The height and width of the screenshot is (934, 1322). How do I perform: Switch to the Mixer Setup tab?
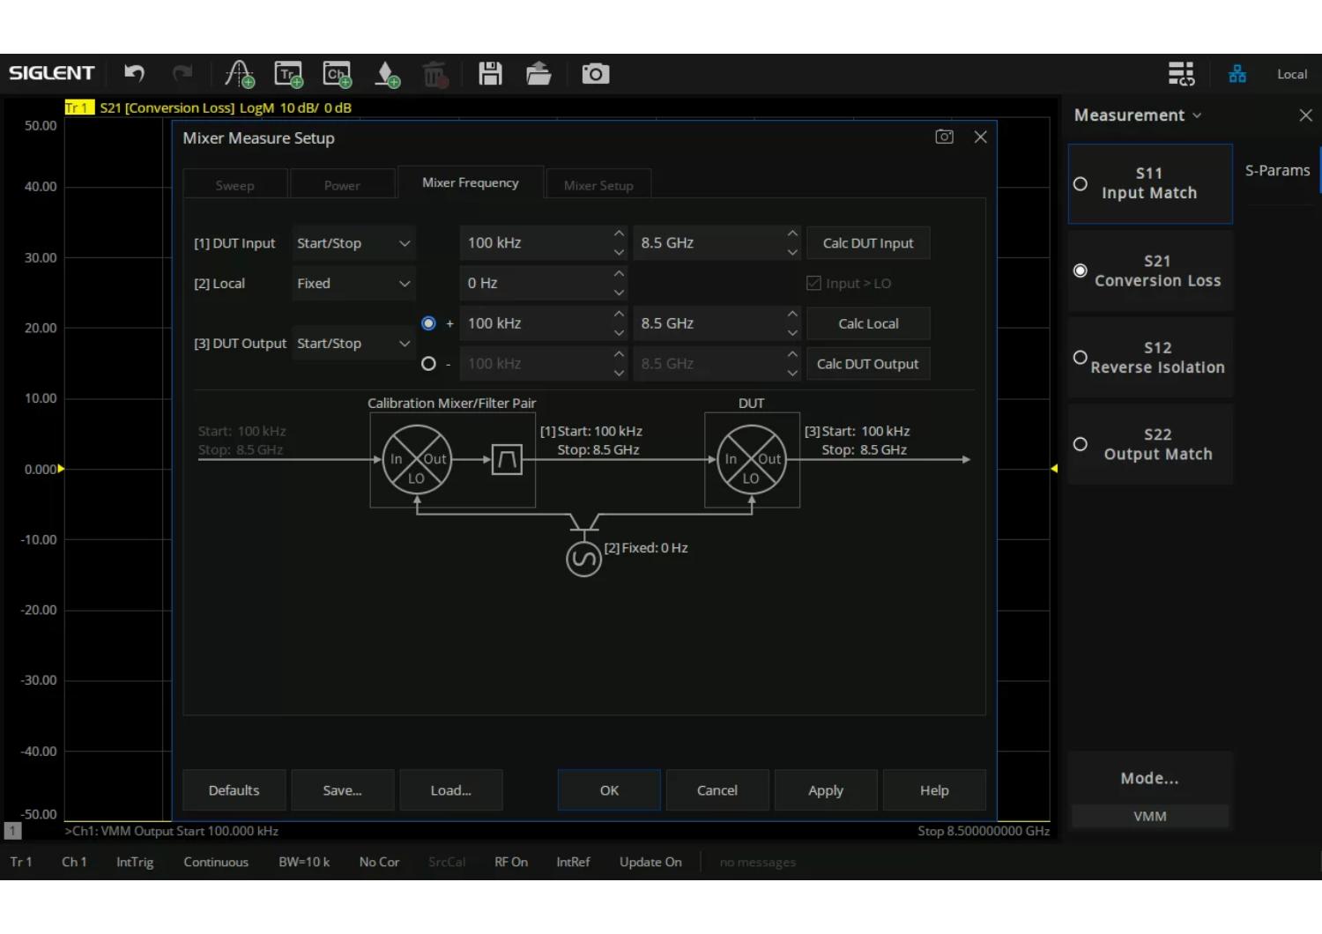pos(598,185)
